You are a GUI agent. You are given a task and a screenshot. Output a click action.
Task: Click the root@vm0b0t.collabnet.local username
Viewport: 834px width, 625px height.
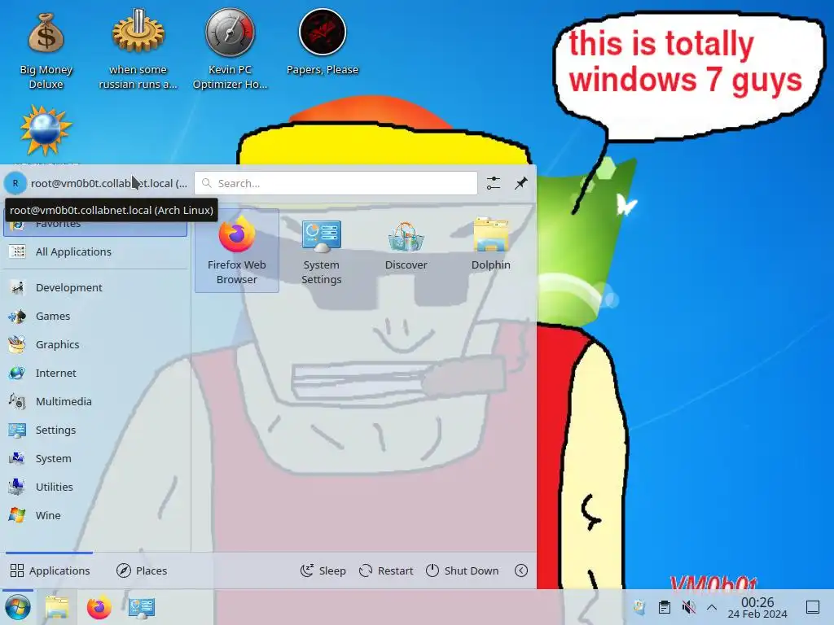(x=109, y=183)
